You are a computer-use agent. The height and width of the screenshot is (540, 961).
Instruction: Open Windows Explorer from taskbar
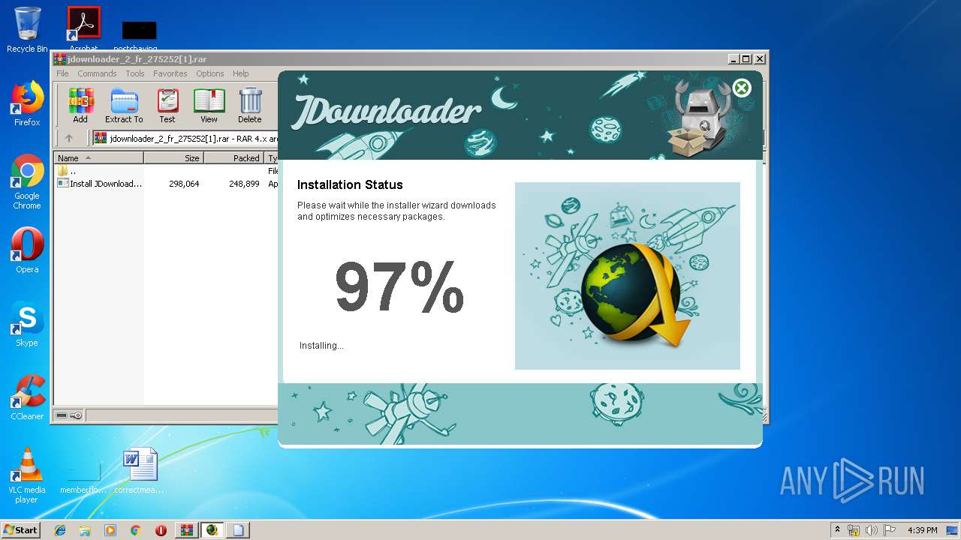(85, 530)
